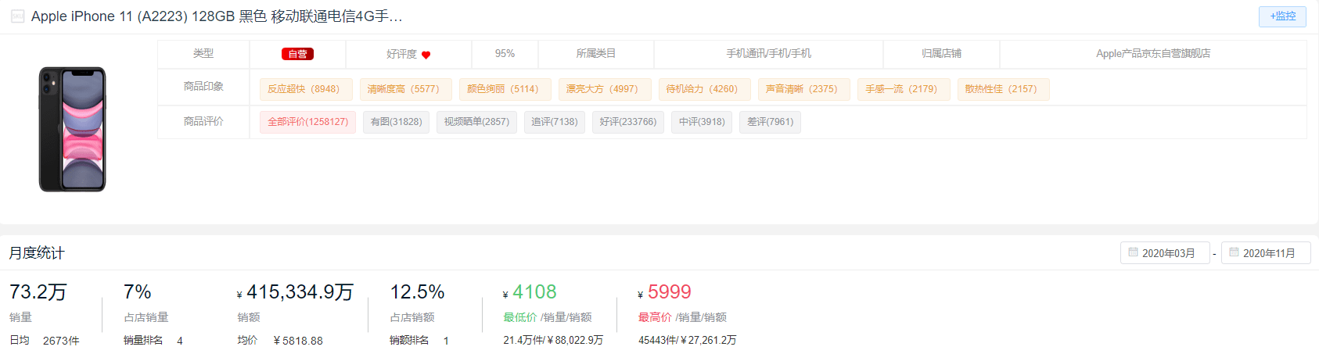This screenshot has width=1319, height=361.
Task: Click the red heart icon next to 好评度
Action: pos(426,55)
